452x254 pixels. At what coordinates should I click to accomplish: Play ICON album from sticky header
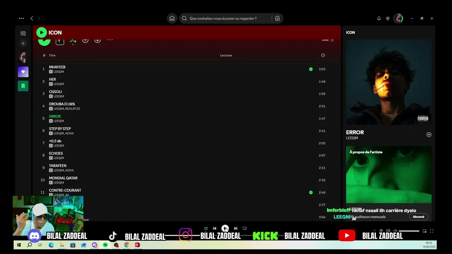tap(41, 32)
